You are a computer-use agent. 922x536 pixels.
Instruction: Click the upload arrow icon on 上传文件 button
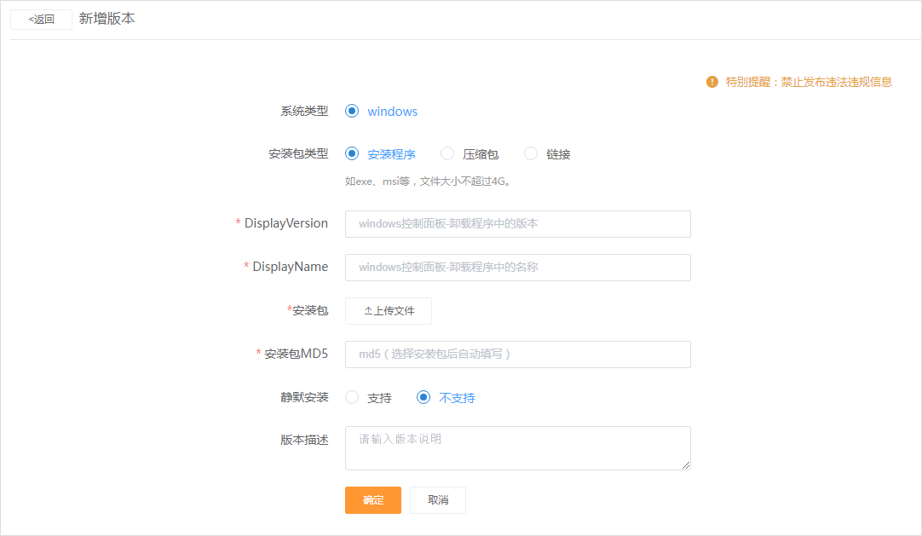tap(370, 310)
